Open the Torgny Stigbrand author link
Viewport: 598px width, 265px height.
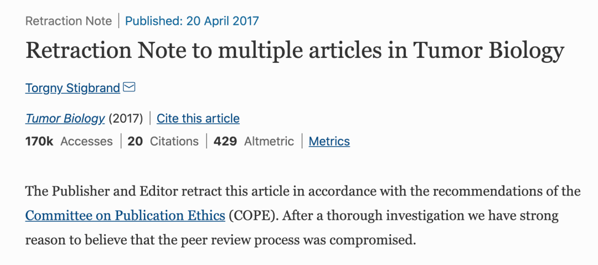tap(73, 88)
